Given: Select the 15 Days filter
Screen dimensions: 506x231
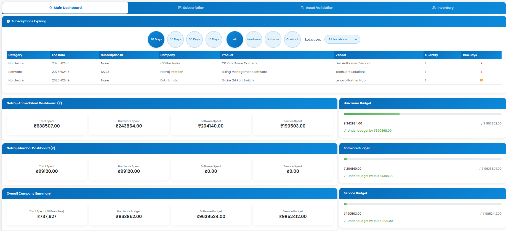Looking at the screenshot, I should (x=214, y=39).
